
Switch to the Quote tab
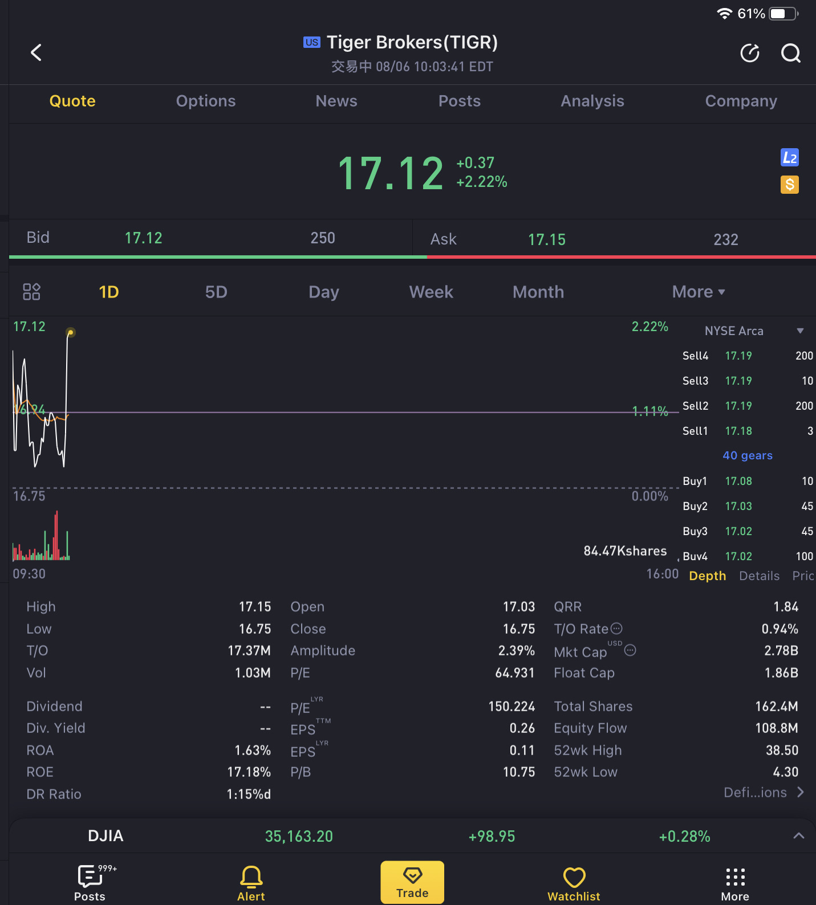click(72, 101)
